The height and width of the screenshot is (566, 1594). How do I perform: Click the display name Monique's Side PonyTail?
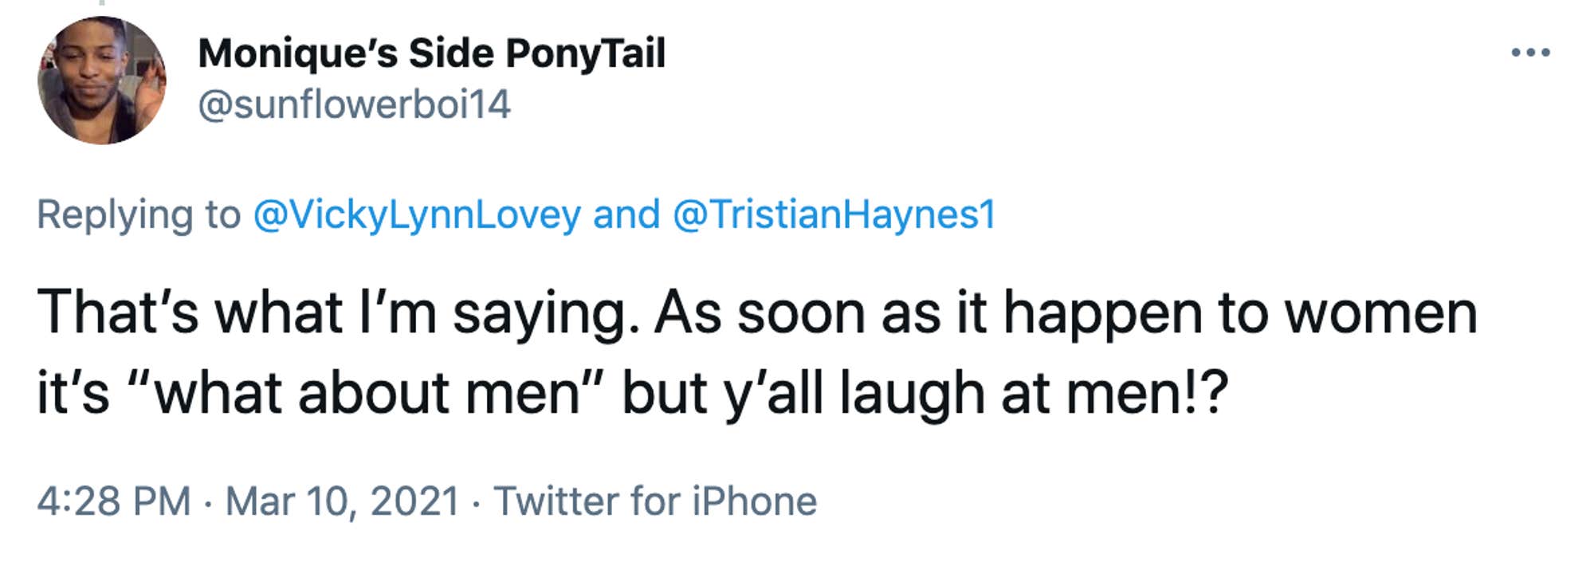(x=430, y=54)
